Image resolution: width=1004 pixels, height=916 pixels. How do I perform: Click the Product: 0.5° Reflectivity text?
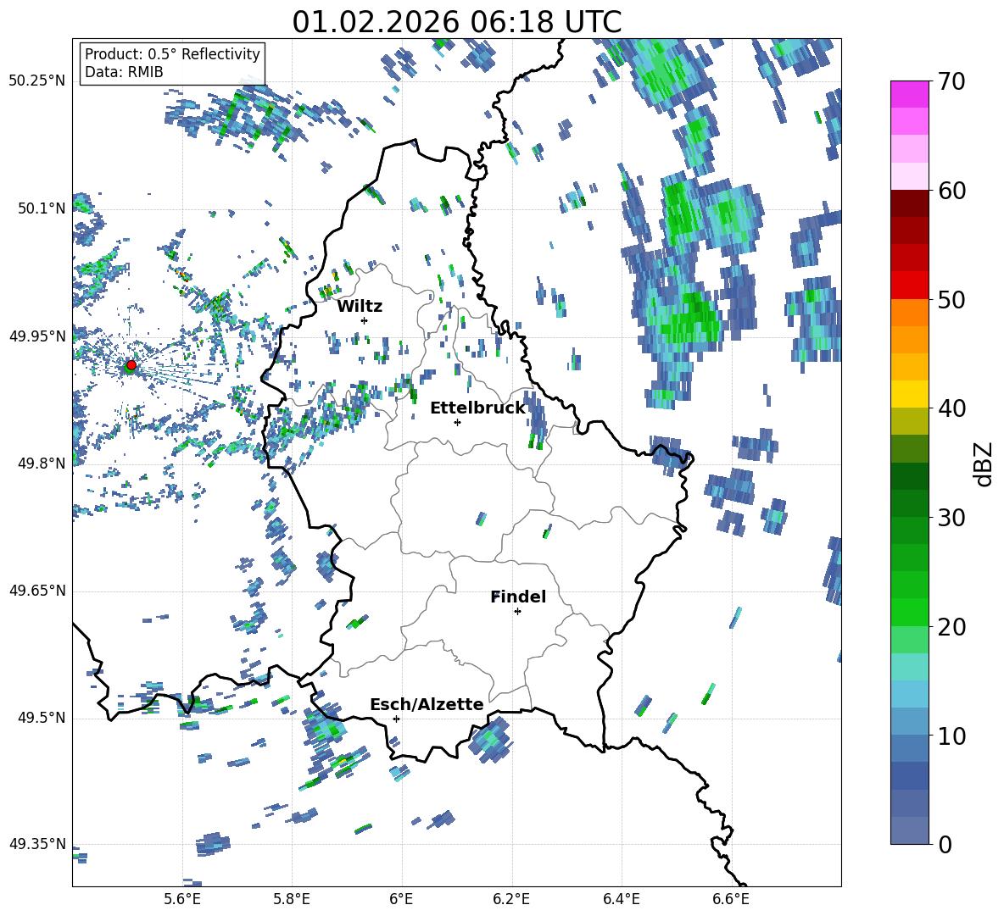pyautogui.click(x=172, y=53)
